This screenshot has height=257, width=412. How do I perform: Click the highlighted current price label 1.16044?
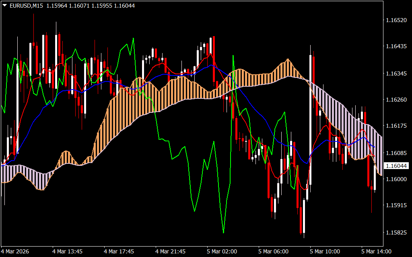(x=396, y=166)
